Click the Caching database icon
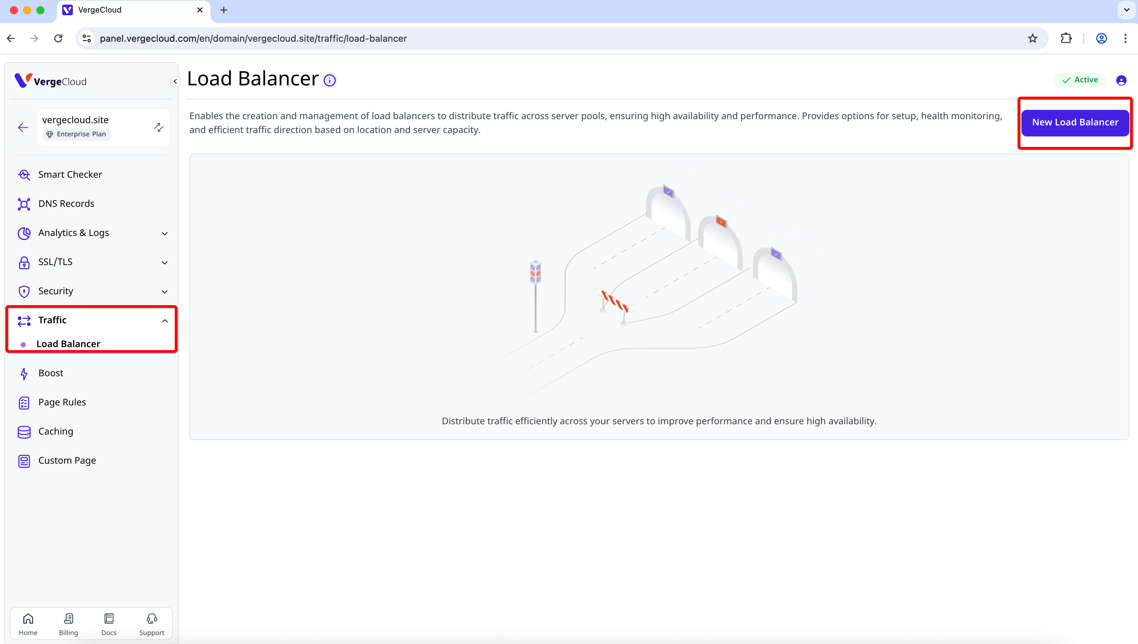 click(x=24, y=432)
